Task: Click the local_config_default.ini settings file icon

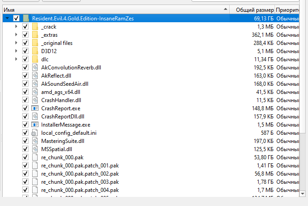Action: [35, 132]
